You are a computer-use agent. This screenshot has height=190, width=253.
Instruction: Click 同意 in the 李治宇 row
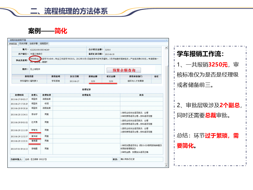click(x=47, y=114)
